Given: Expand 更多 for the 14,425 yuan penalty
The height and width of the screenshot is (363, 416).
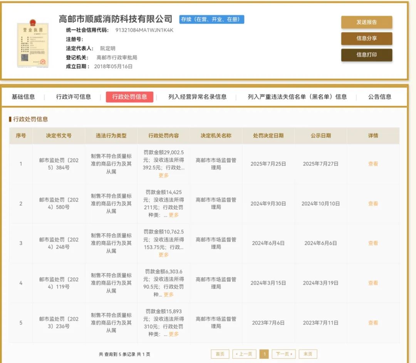Looking at the screenshot, I should (174, 215).
